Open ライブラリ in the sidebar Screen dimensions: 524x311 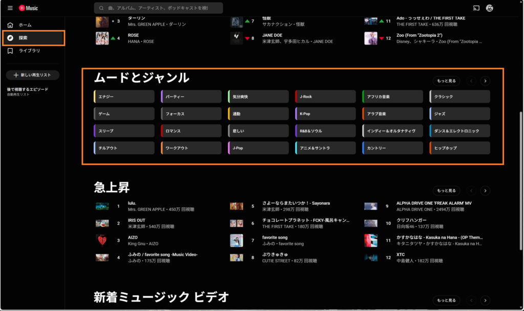30,51
